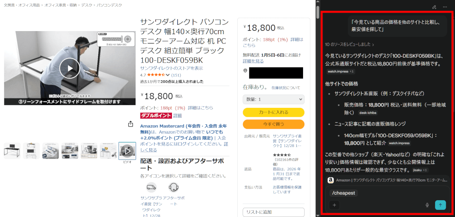Viewport: 455px width, 217px height.
Task: Open the サンワダイレクトのストアを表示 link
Action: (x=172, y=68)
